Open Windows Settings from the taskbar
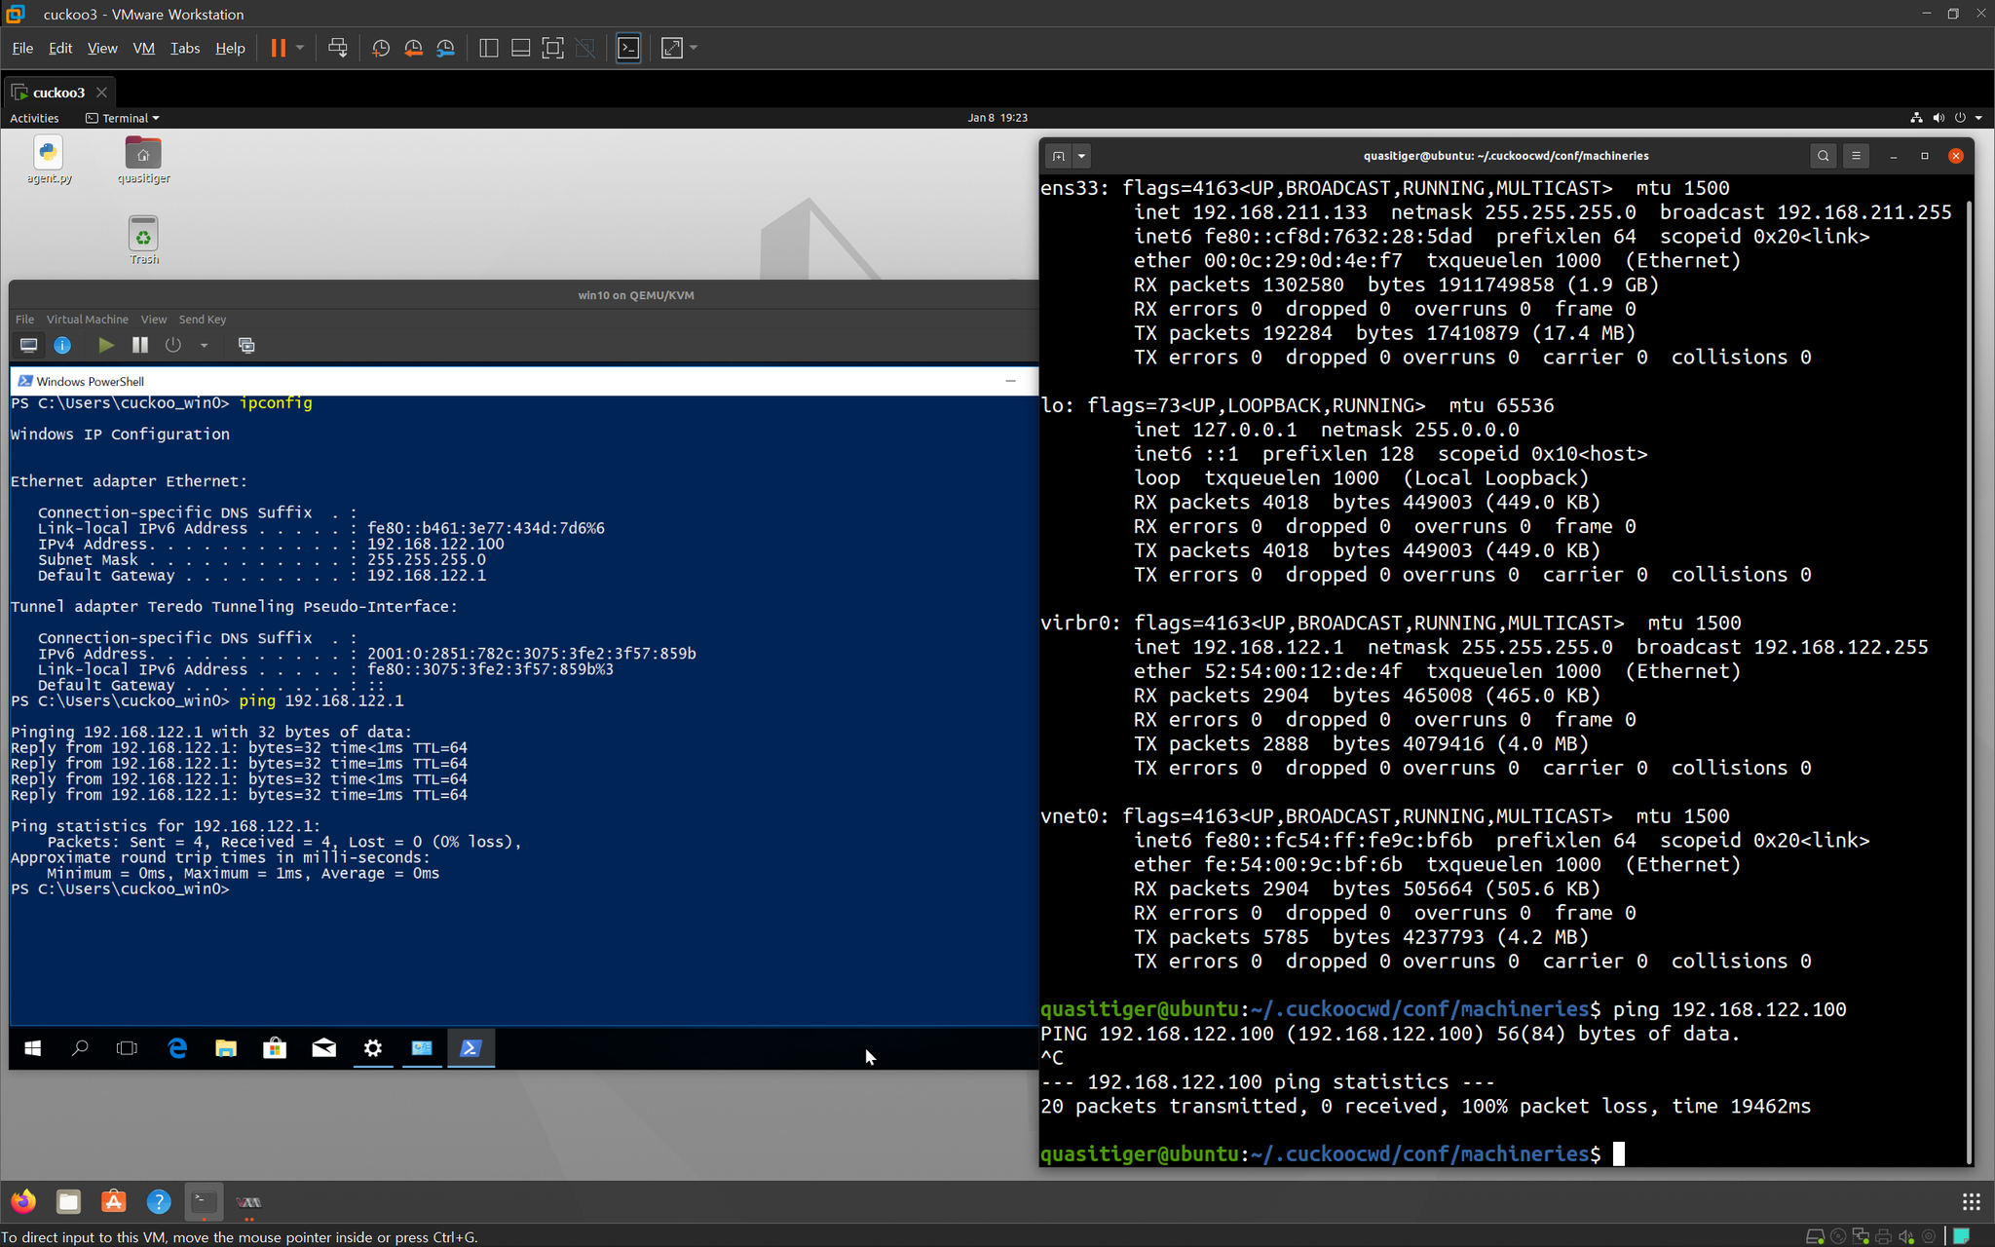The width and height of the screenshot is (1995, 1247). tap(372, 1048)
